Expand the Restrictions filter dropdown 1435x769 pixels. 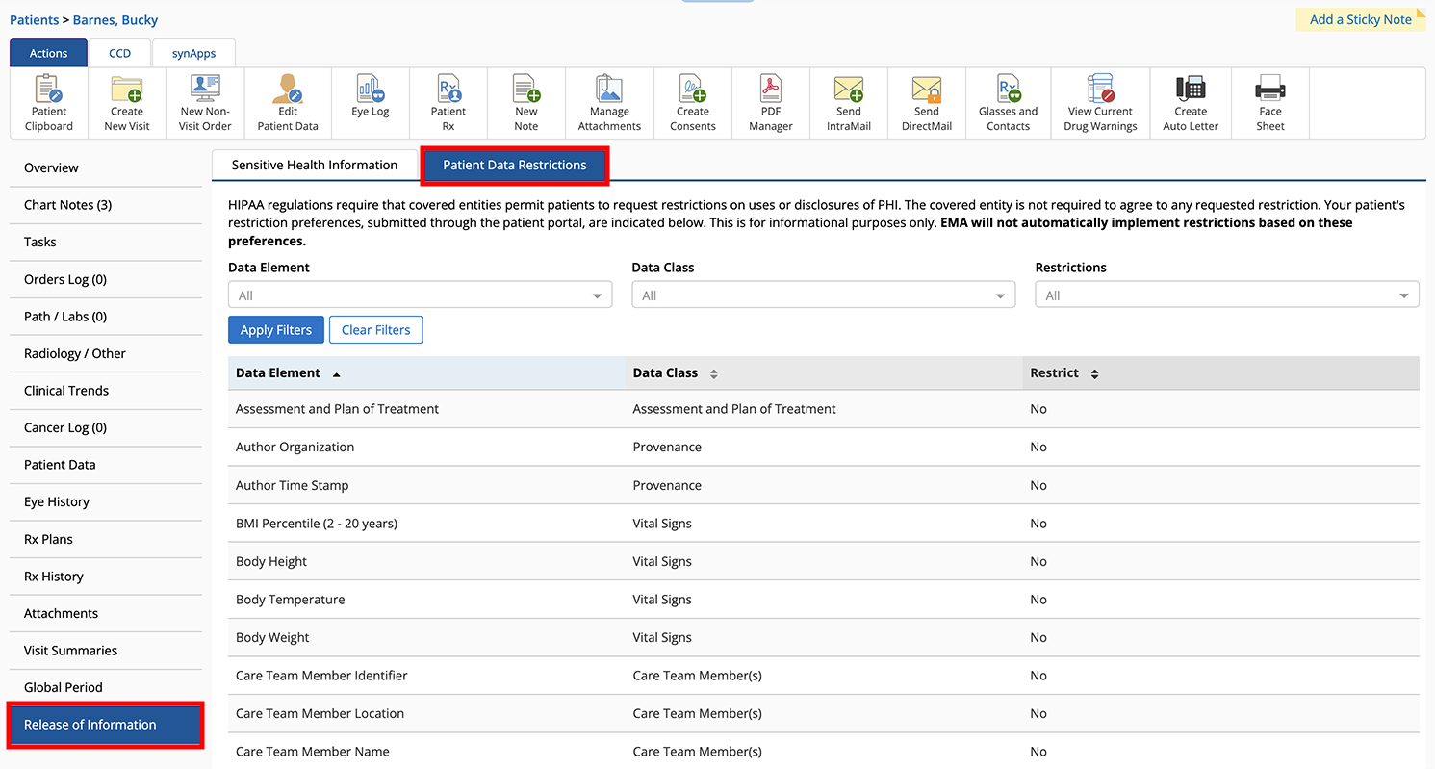tap(1226, 295)
